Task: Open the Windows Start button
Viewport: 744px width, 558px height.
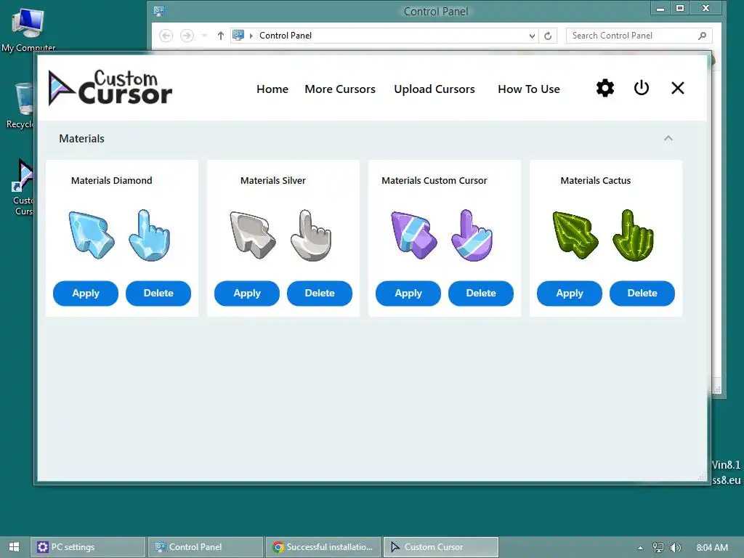Action: click(x=15, y=547)
